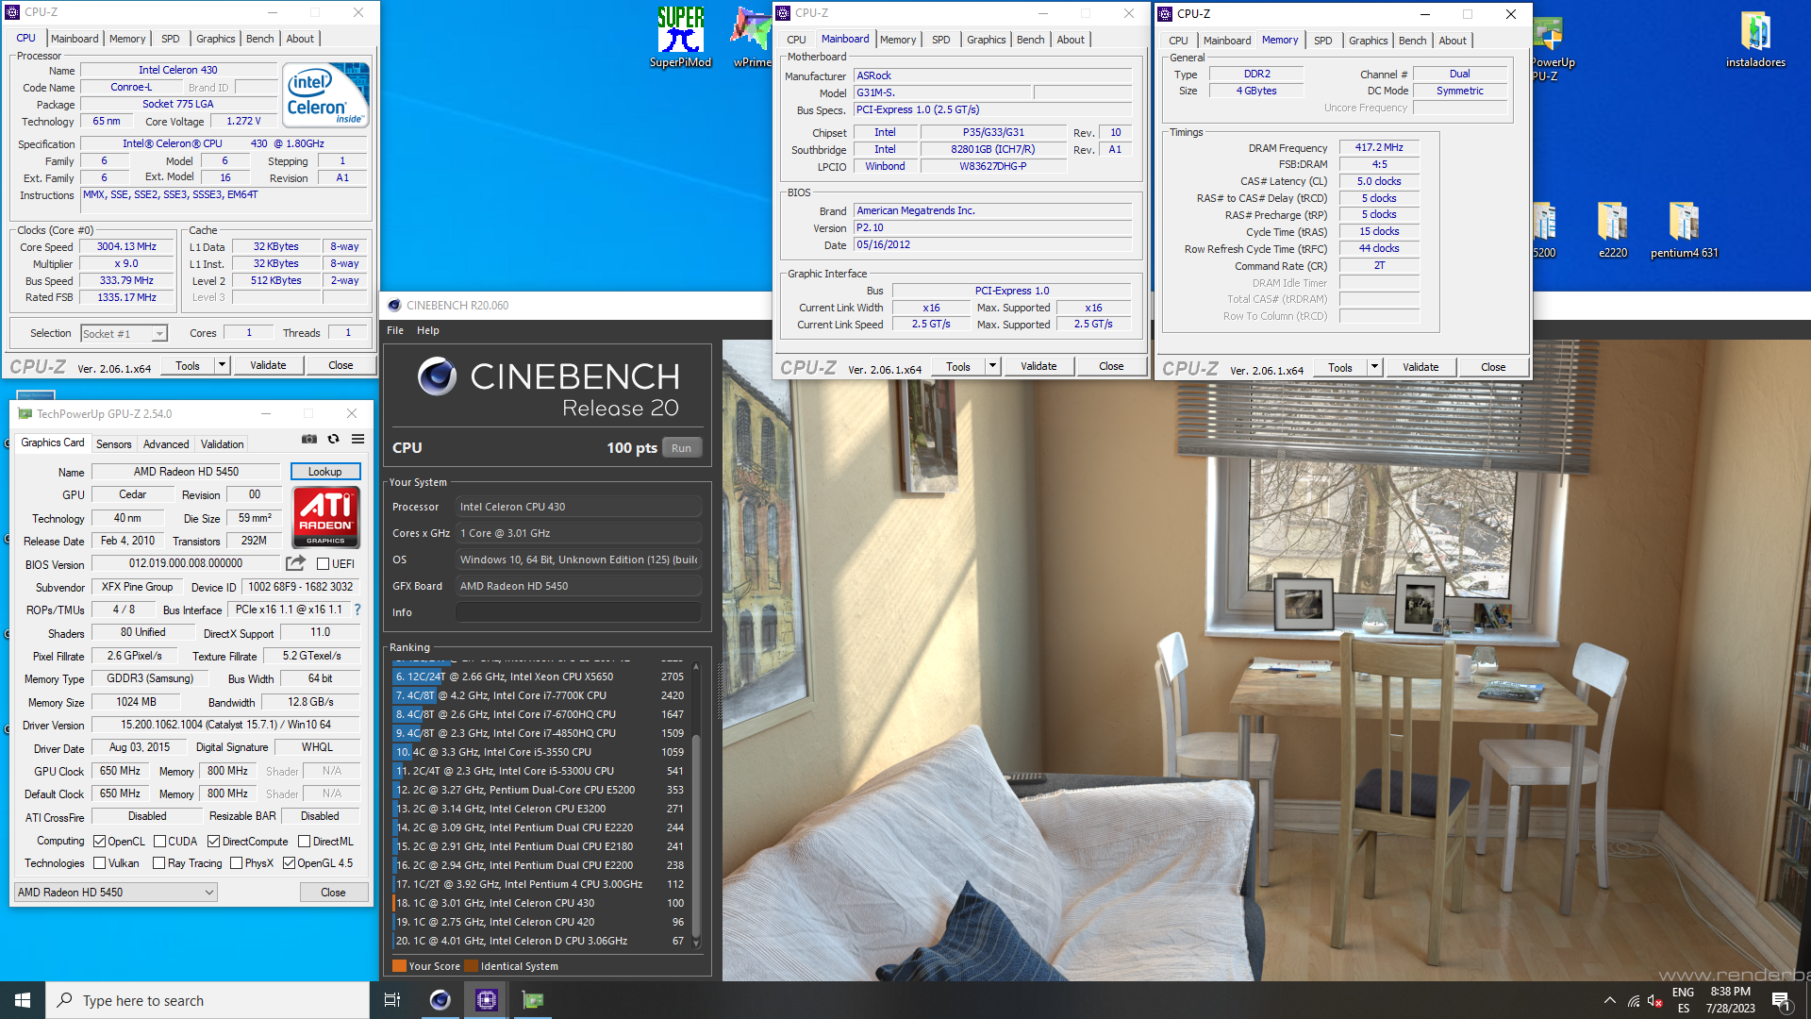The image size is (1811, 1019).
Task: Click the Identical System legend swatch
Action: pyautogui.click(x=471, y=965)
